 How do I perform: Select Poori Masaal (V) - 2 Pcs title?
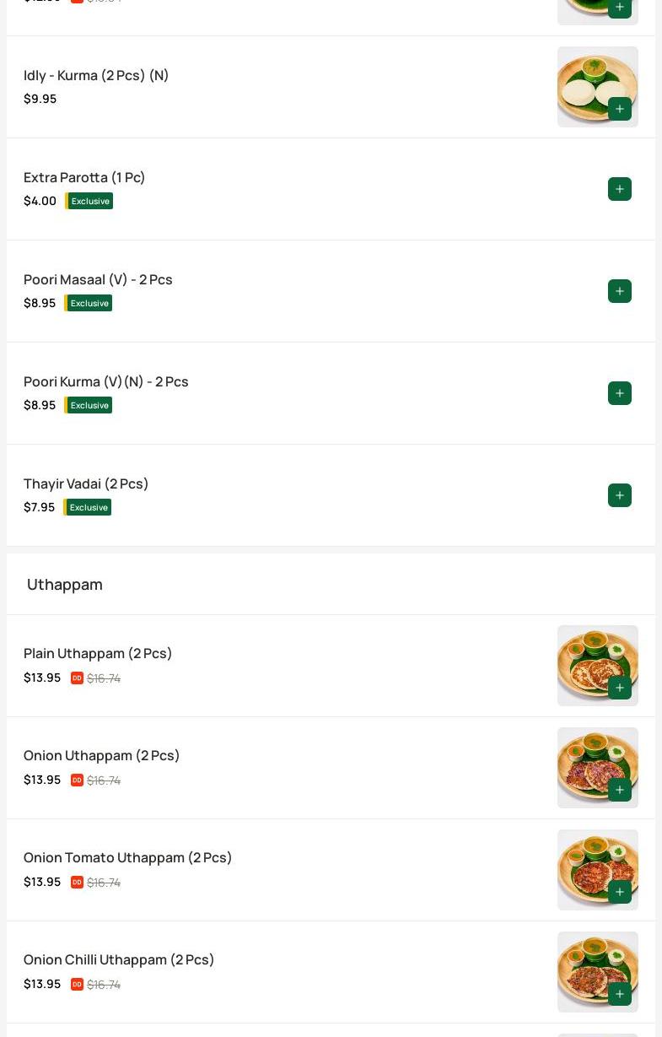(98, 279)
